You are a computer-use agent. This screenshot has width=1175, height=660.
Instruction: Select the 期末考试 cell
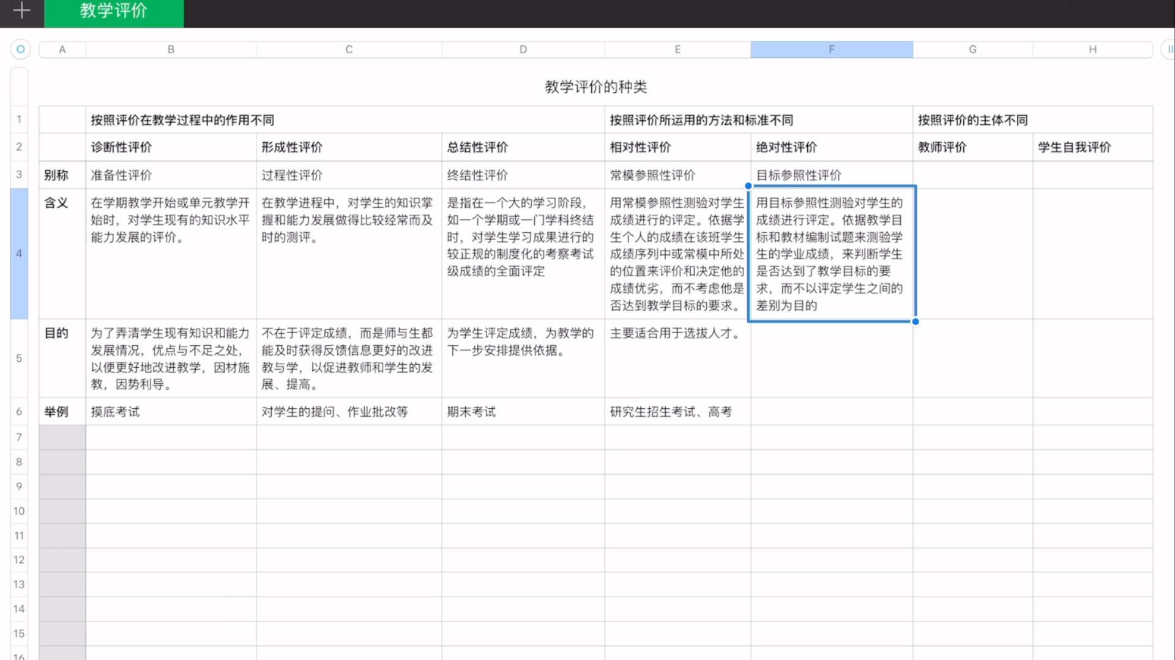(523, 411)
